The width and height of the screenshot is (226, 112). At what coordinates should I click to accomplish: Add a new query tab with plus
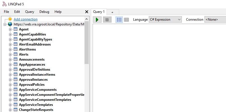[112, 12]
